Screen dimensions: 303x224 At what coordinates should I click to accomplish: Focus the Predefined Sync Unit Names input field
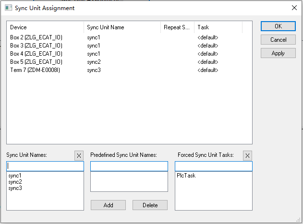point(129,166)
